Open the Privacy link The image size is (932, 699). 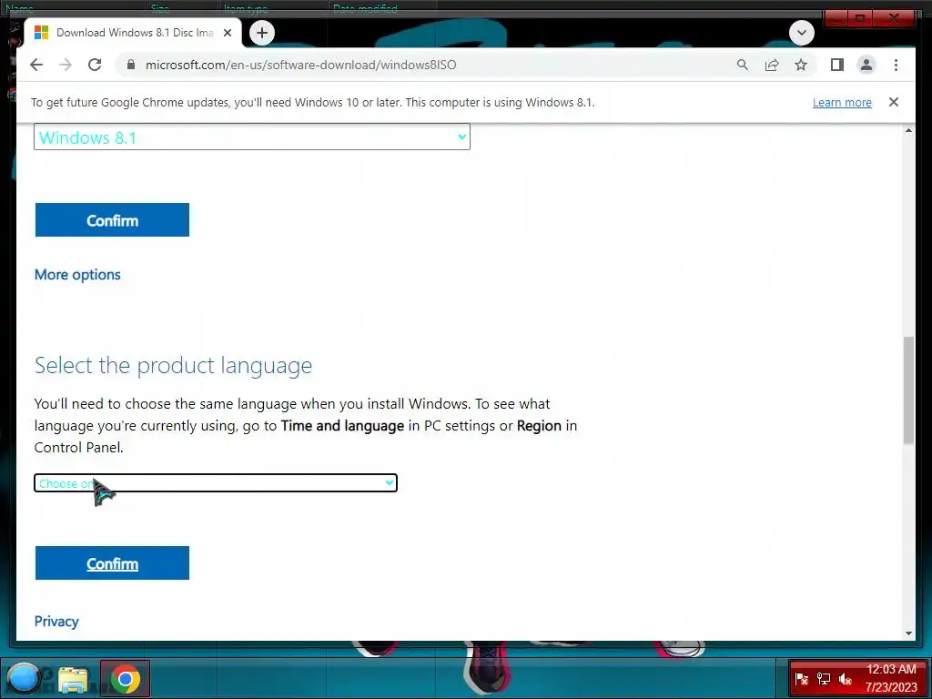[x=56, y=621]
